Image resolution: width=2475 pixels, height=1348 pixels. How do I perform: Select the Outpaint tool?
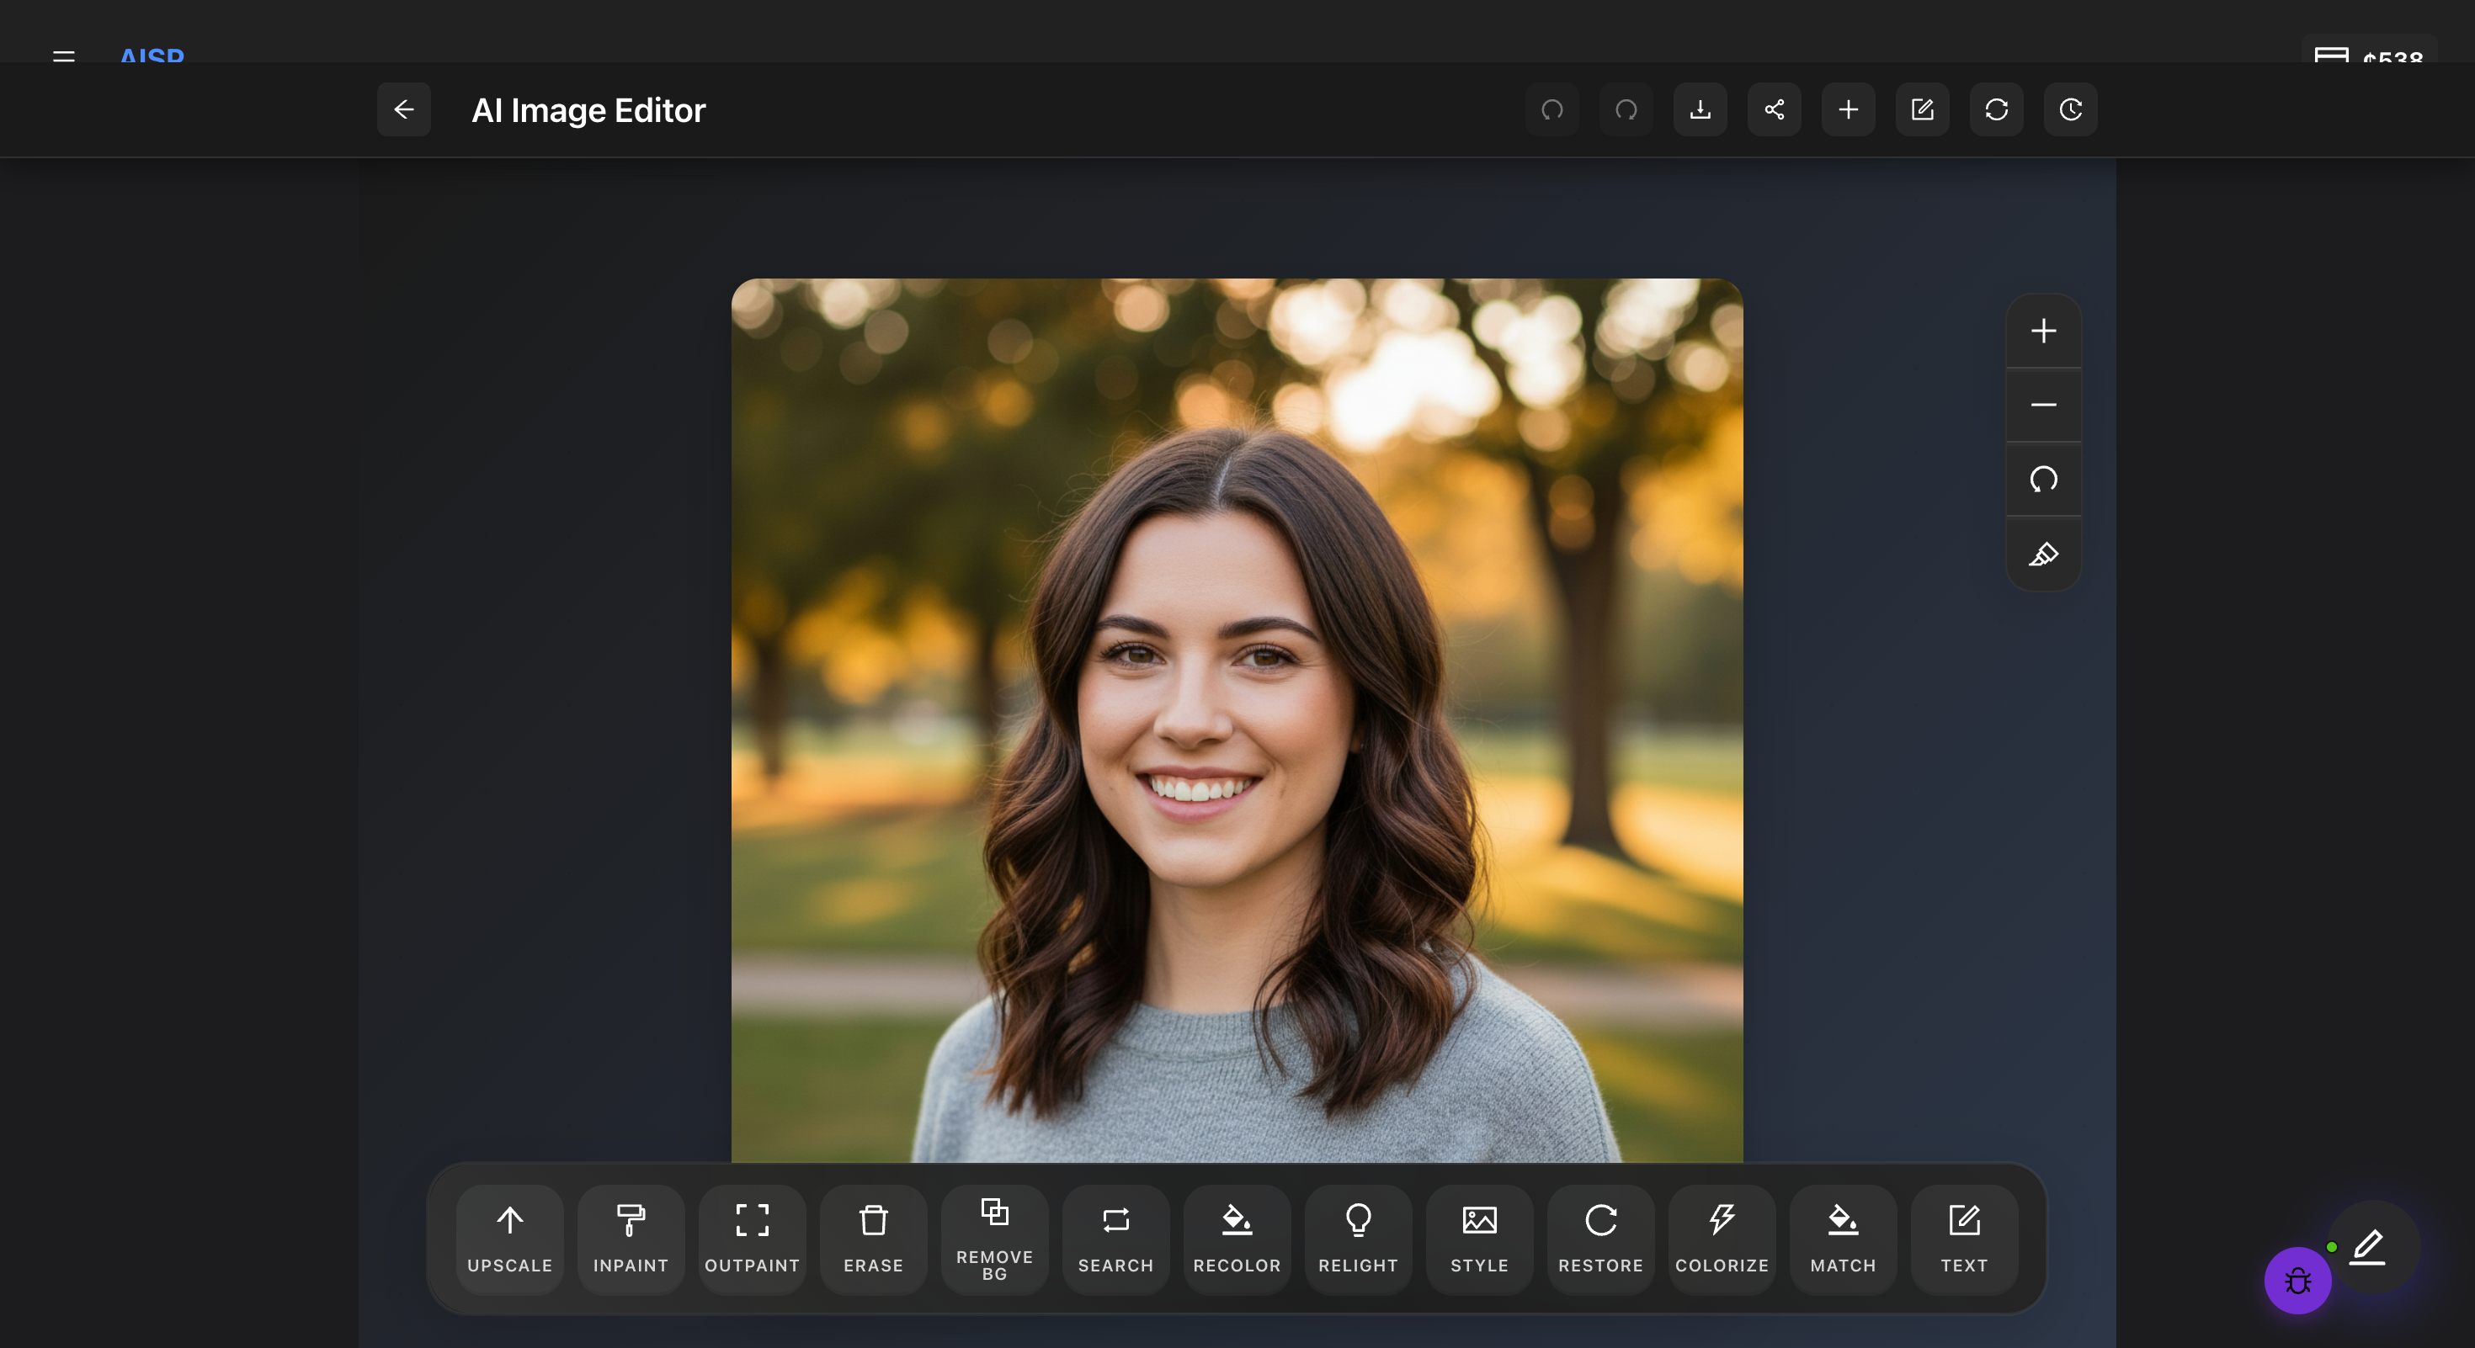pos(751,1239)
